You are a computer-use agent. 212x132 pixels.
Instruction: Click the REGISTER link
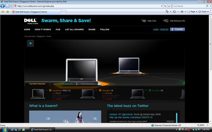164,30
